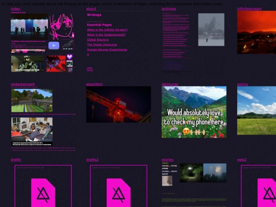The height and width of the screenshot is (207, 276).
Task: Click the broken file icon under drafts2
Action: [x=119, y=193]
